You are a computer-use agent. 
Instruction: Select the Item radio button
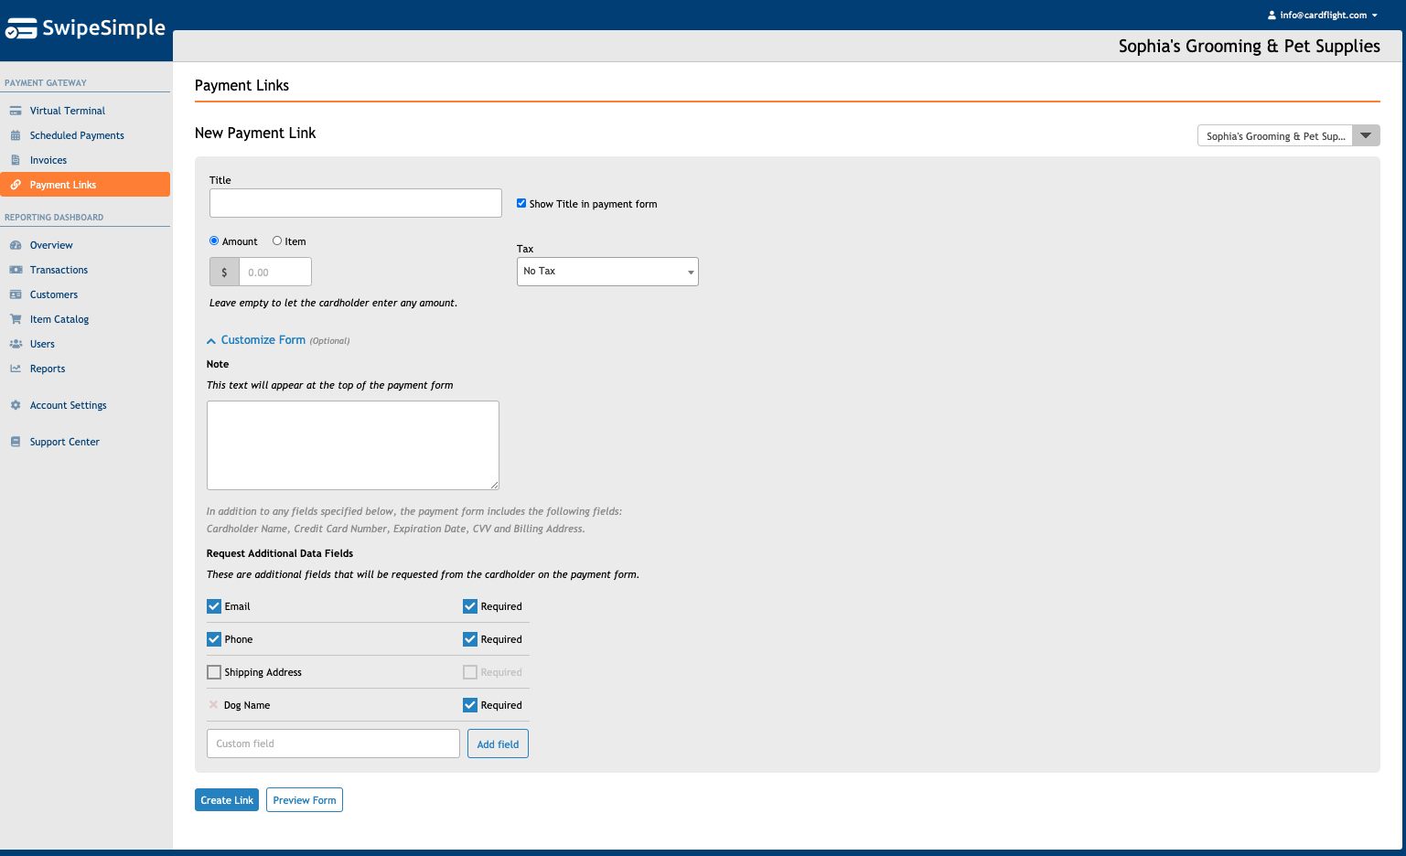[x=277, y=241]
